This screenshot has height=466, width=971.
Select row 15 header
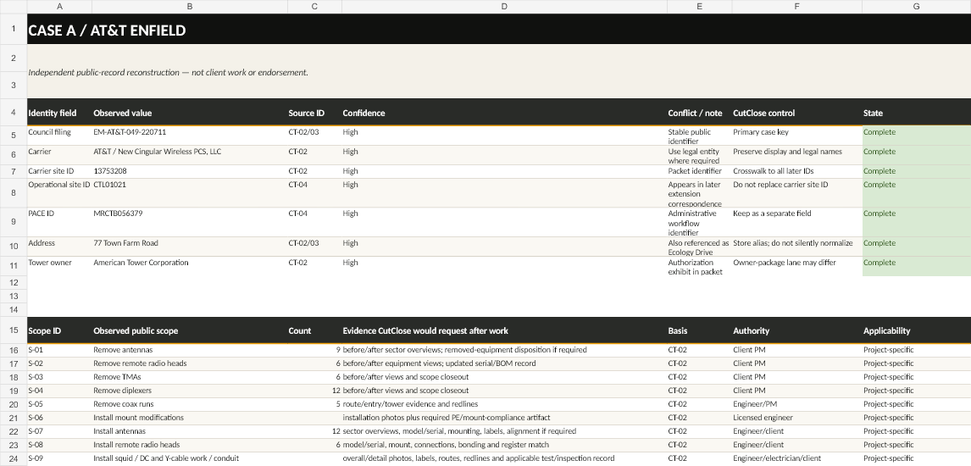click(14, 330)
